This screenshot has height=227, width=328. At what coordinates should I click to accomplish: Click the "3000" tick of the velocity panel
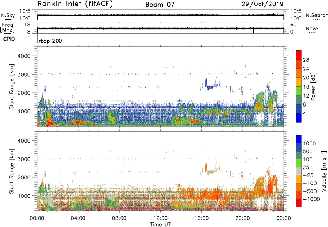pyautogui.click(x=24, y=159)
